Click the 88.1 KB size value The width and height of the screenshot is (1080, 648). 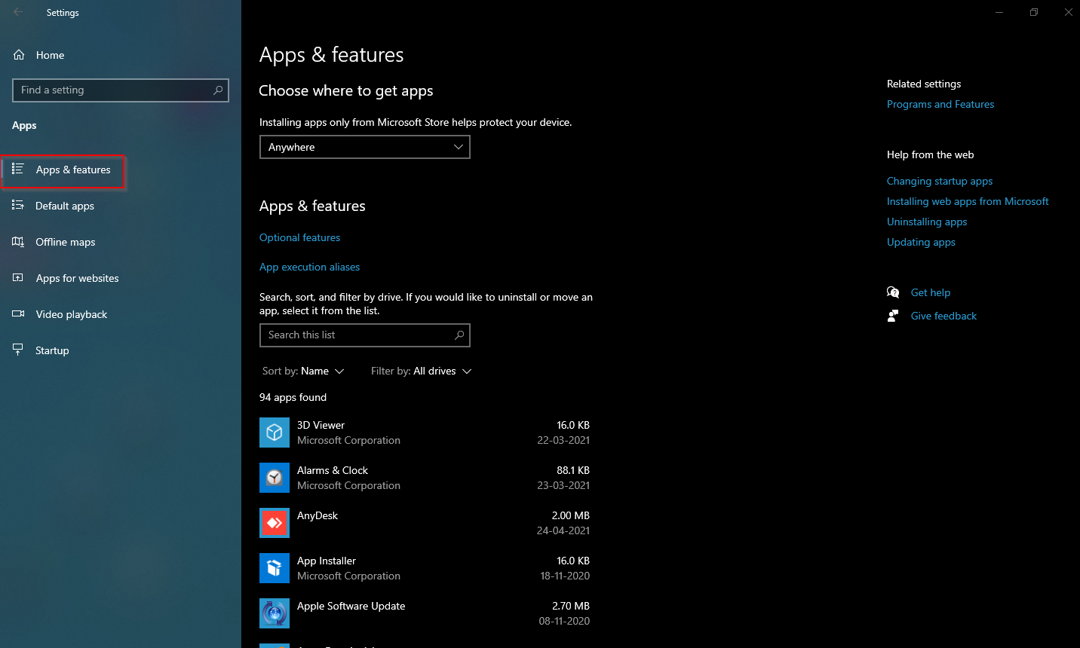click(573, 470)
